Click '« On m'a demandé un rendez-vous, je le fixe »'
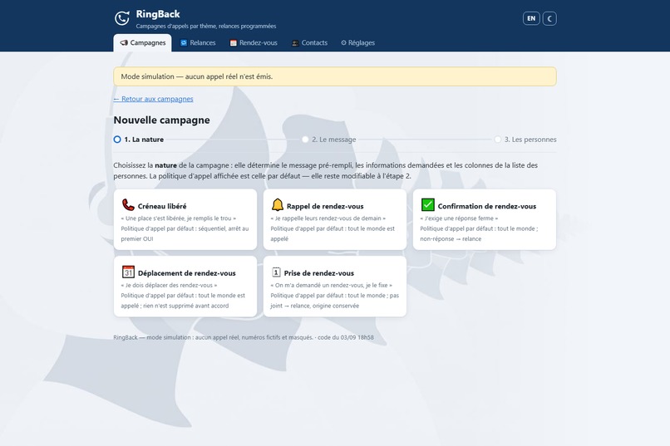670x446 pixels. pos(331,285)
